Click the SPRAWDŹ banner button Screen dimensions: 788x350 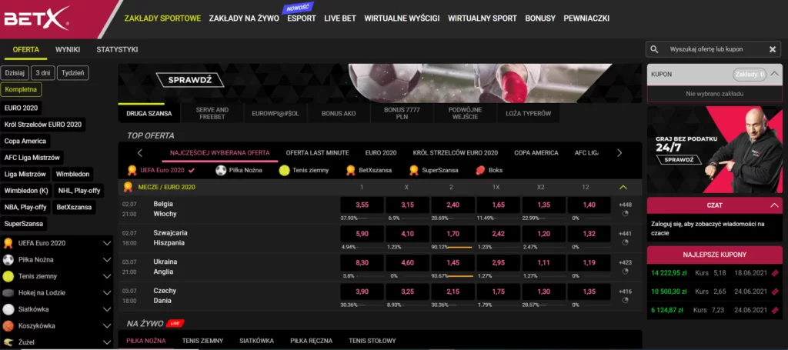(x=189, y=80)
